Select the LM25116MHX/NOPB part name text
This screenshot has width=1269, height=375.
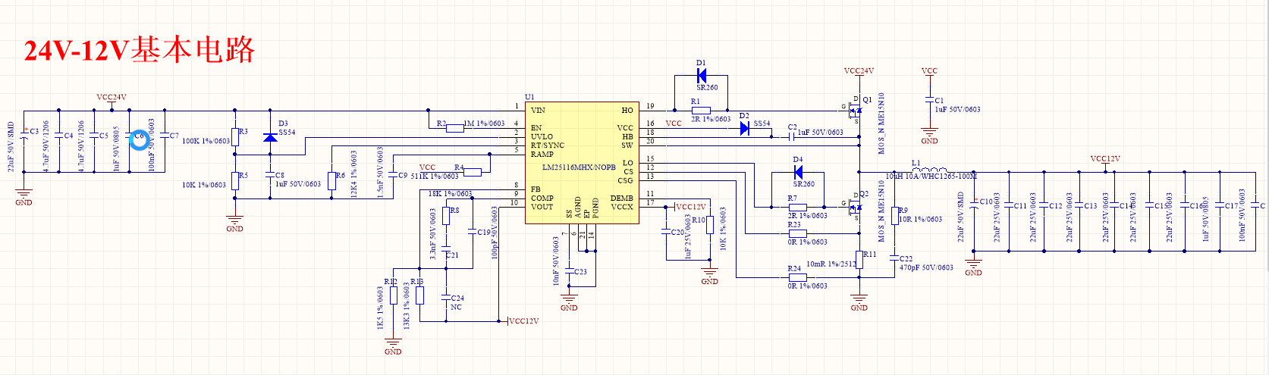[x=579, y=167]
